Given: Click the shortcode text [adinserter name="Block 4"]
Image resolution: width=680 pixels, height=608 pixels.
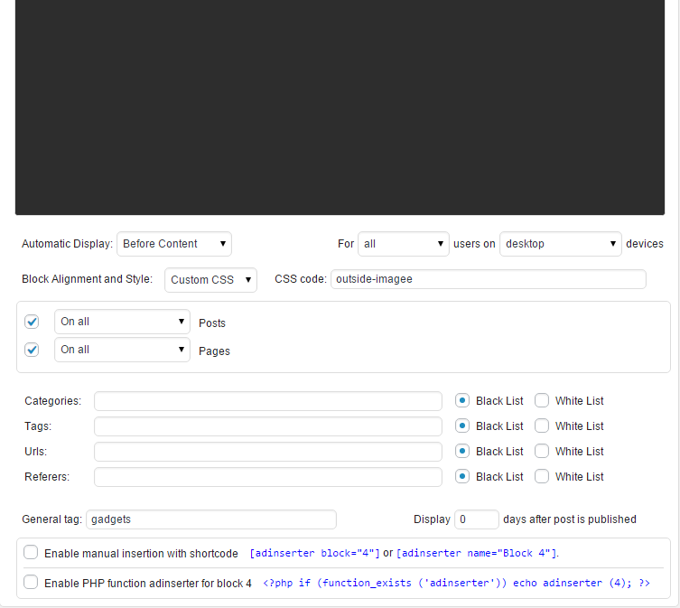Looking at the screenshot, I should coord(477,553).
